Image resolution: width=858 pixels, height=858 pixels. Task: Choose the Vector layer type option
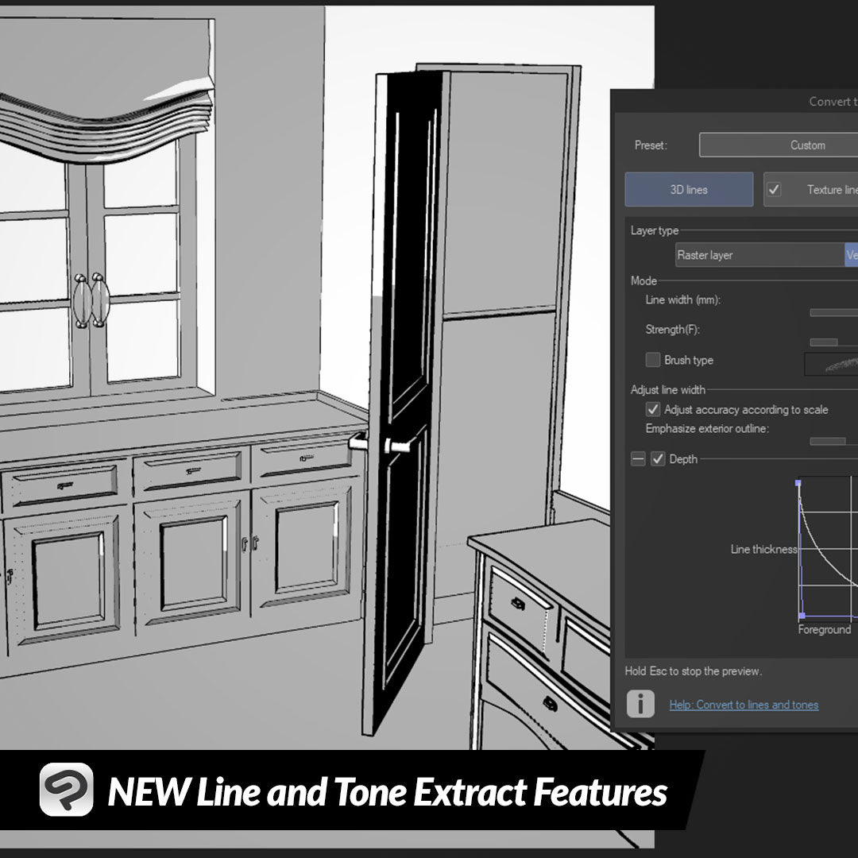coord(851,255)
